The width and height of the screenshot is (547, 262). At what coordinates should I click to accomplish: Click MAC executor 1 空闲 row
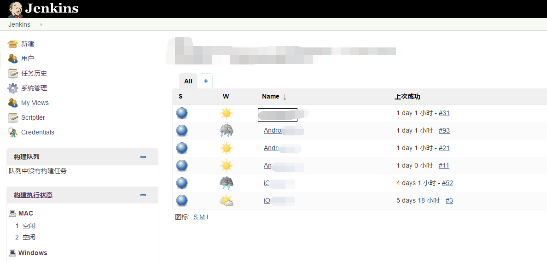tap(25, 226)
